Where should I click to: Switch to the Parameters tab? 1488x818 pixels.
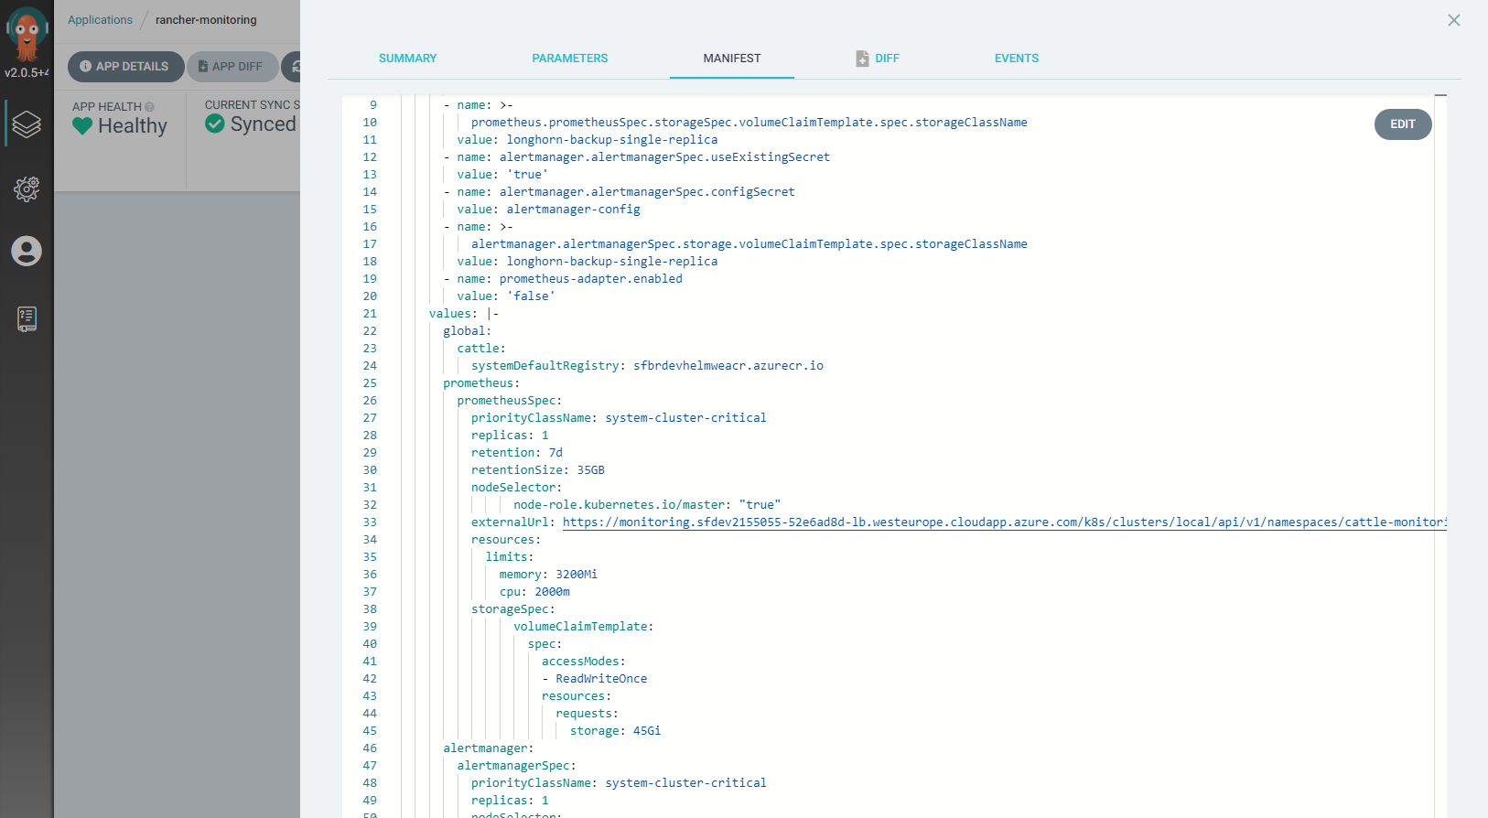click(569, 59)
